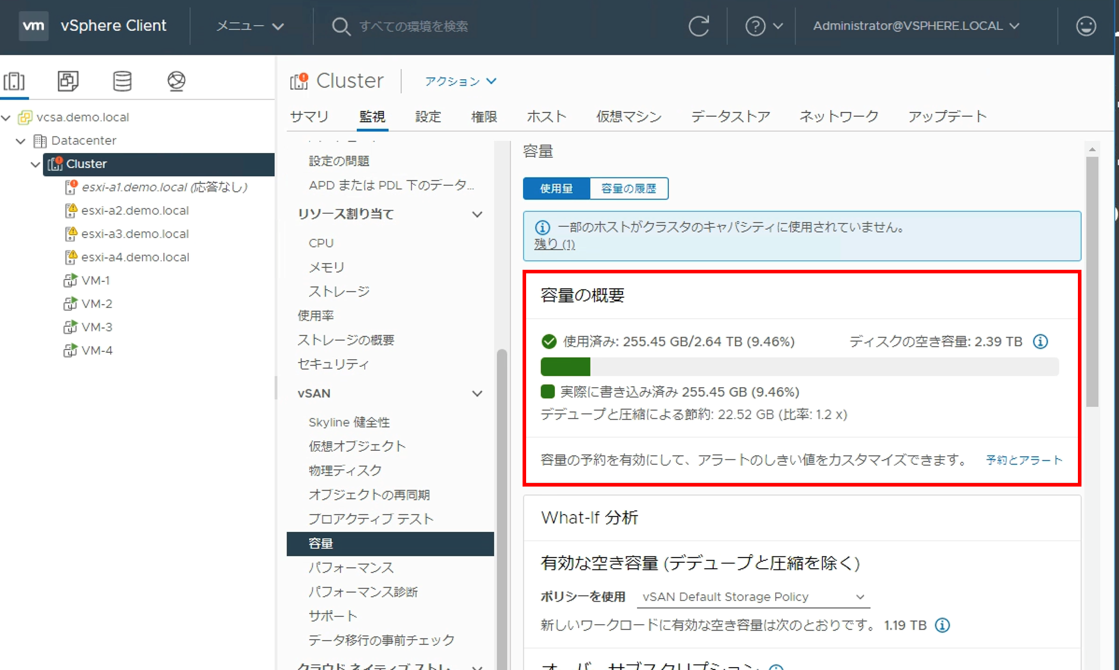Open the vSAN Default Storage Policy dropdown
The width and height of the screenshot is (1119, 670).
coord(753,597)
